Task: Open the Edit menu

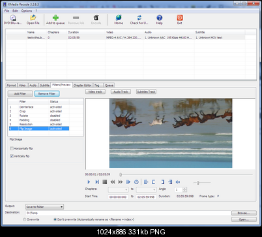Action: [15, 10]
